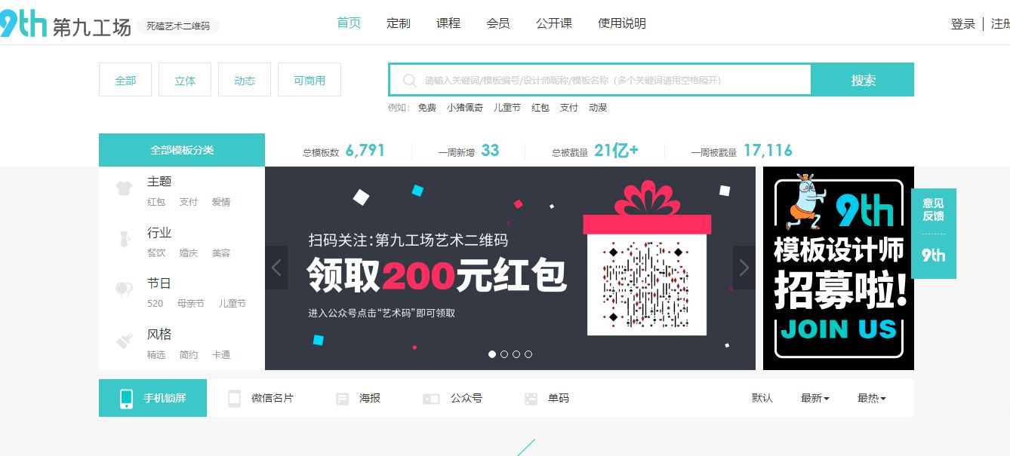Open the 最热 sort dropdown
1010x456 pixels.
coord(872,398)
